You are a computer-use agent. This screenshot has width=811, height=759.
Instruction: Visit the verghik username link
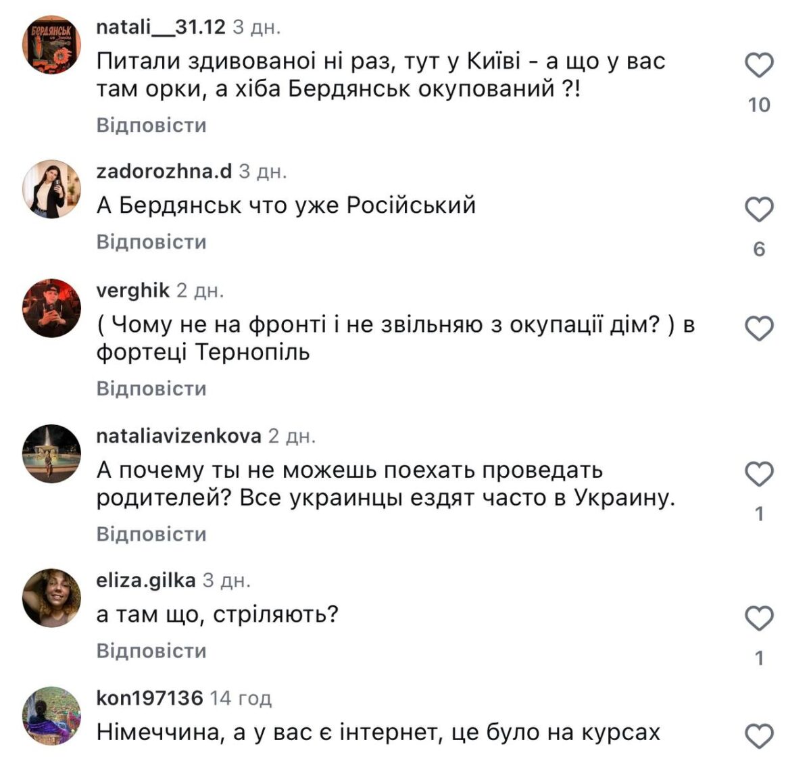tap(133, 291)
